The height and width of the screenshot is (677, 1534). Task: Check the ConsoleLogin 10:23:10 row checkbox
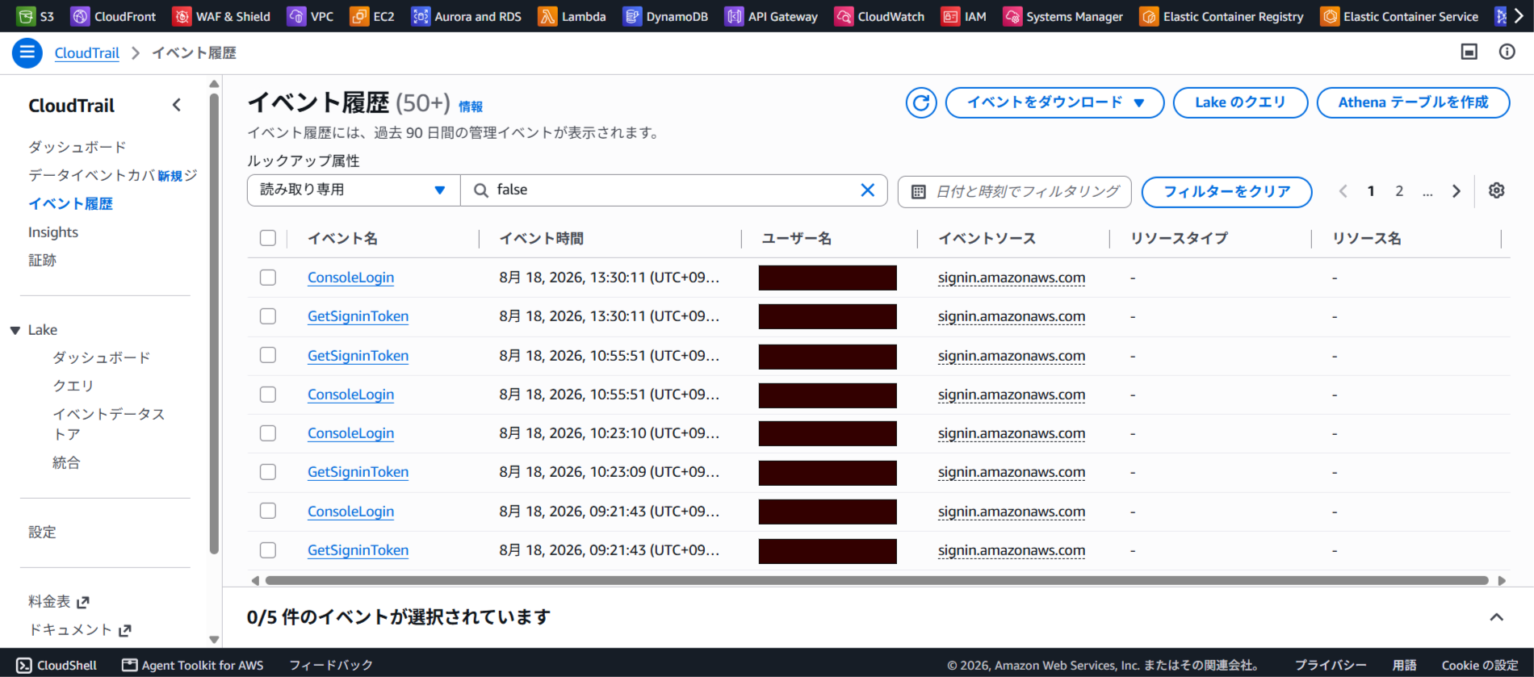(268, 433)
